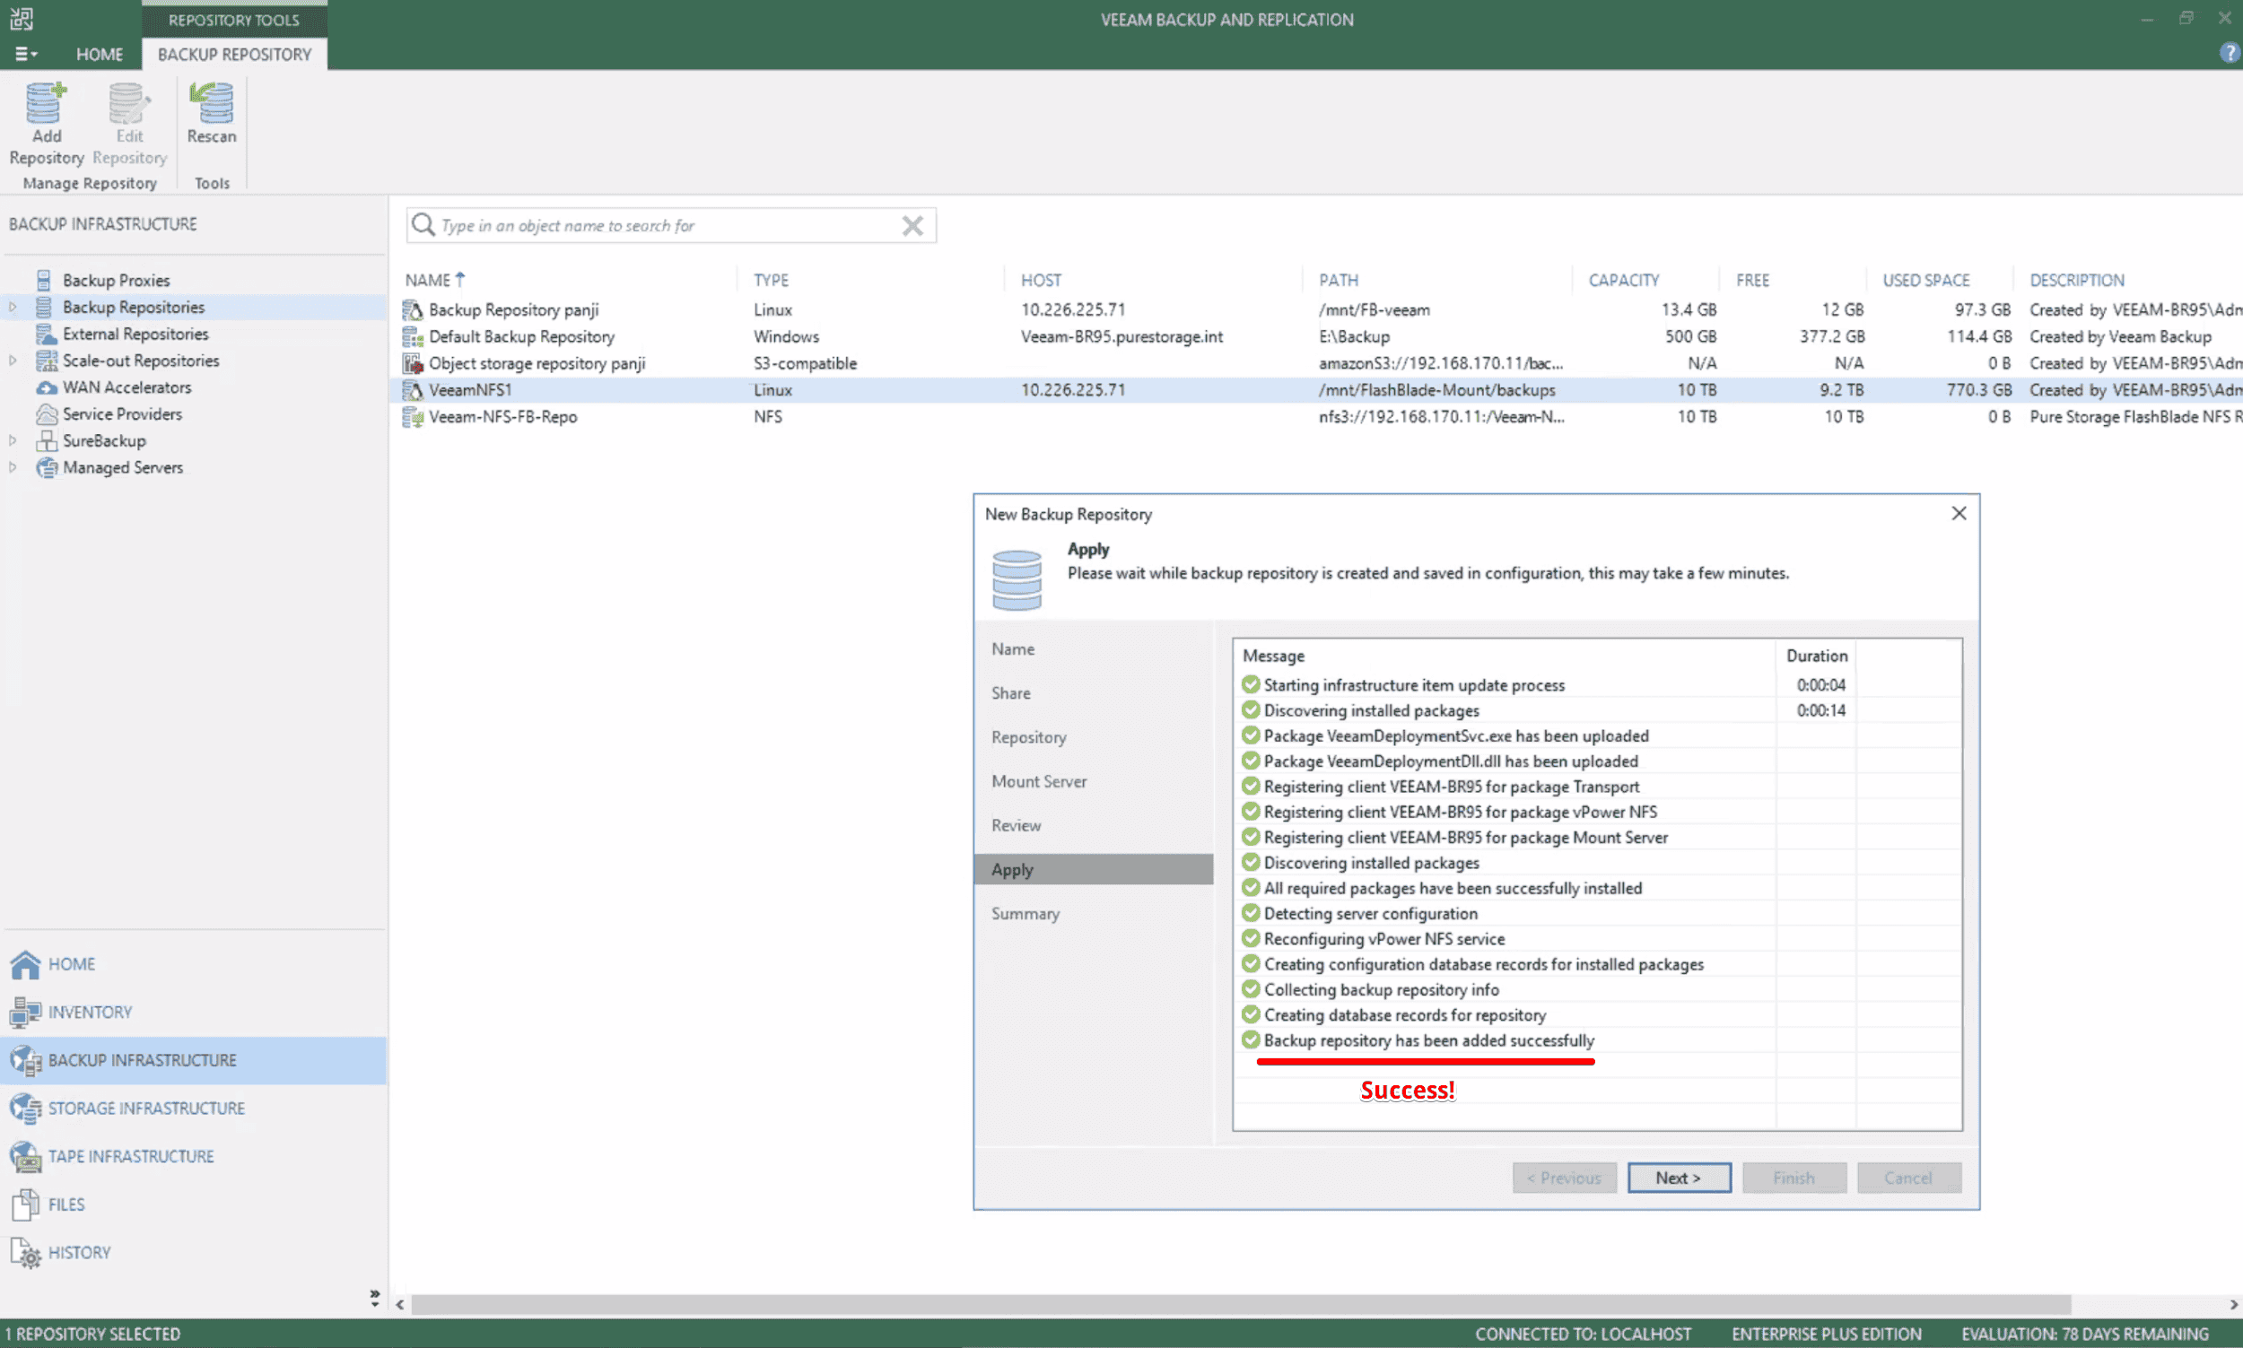Select Backup Repositories tree node
2243x1348 pixels.
(x=134, y=307)
